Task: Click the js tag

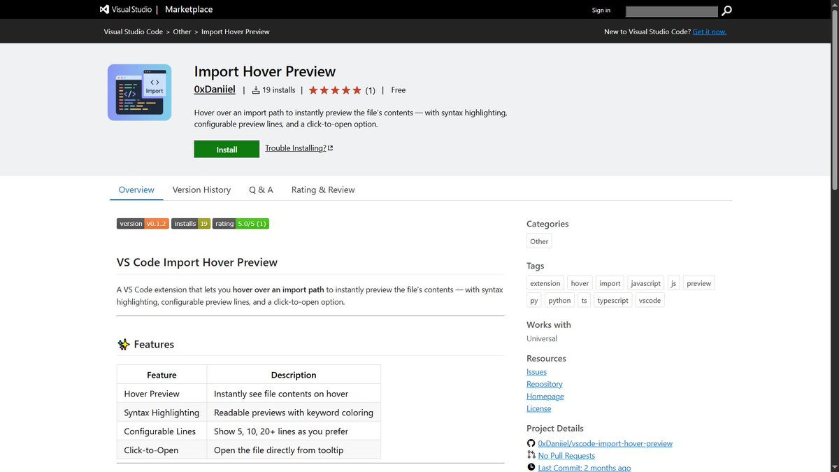Action: tap(674, 283)
